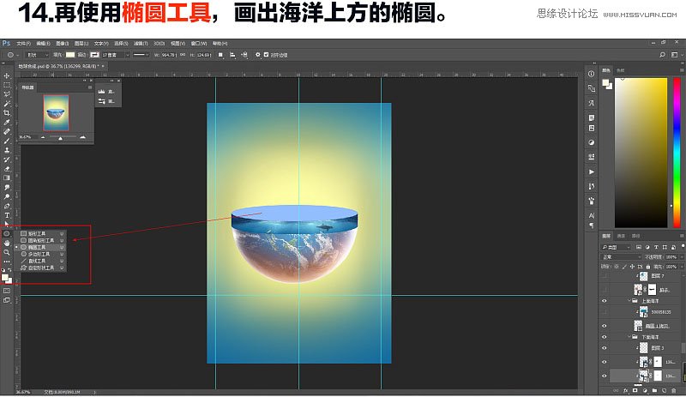Click the create new layer icon

tap(664, 390)
